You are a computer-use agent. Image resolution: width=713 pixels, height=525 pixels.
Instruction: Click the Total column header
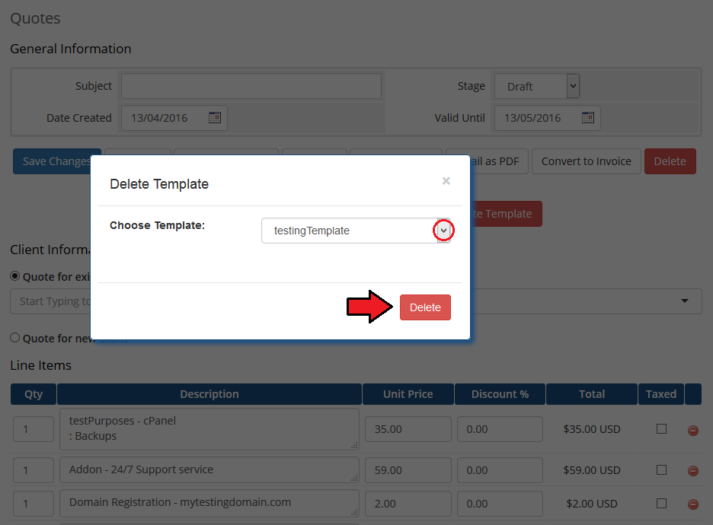click(x=592, y=394)
